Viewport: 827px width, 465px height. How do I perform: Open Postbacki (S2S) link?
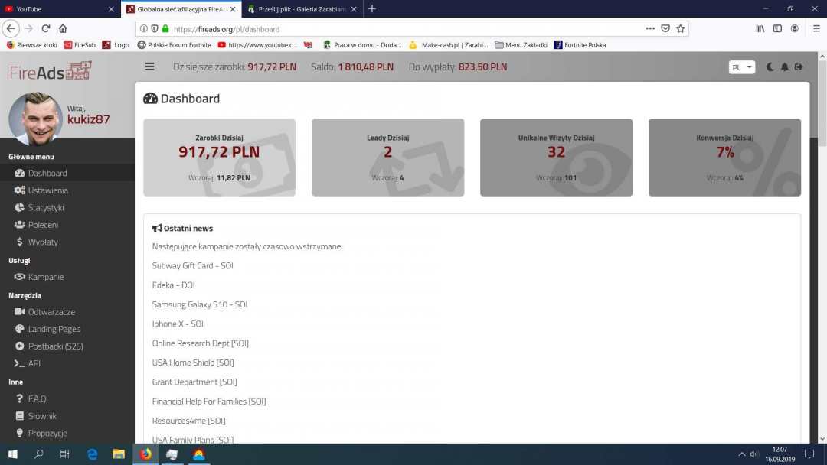55,346
